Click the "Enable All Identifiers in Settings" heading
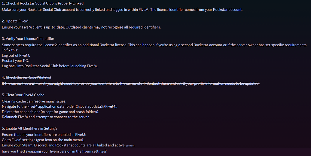This screenshot has height=156, width=311. click(29, 129)
